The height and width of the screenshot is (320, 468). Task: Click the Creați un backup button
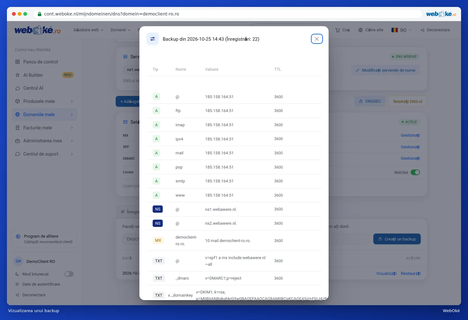pyautogui.click(x=397, y=239)
